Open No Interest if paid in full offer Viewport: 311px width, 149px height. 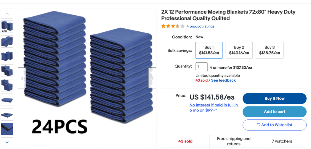(214, 108)
